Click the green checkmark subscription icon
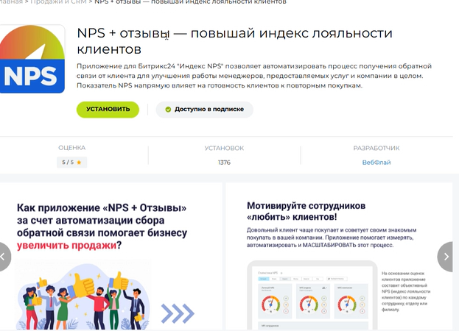The width and height of the screenshot is (459, 331). point(168,110)
